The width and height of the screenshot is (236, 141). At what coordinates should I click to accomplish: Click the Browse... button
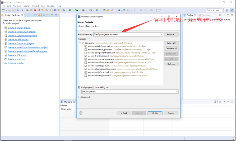coord(171,34)
